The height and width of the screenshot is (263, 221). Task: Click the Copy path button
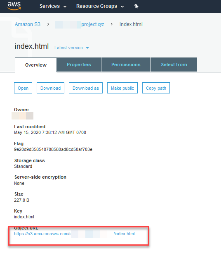tap(156, 88)
